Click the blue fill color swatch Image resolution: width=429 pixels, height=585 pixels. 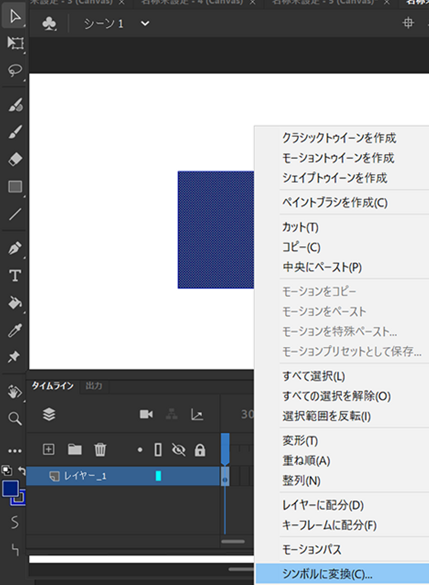click(x=10, y=489)
